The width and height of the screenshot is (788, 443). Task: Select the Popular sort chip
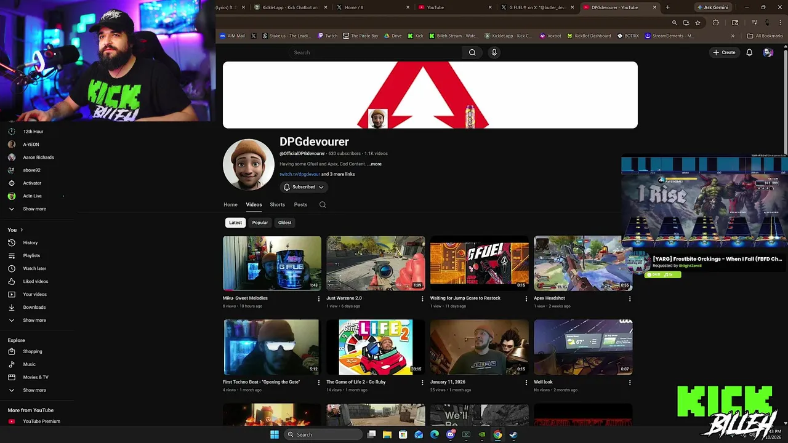260,223
